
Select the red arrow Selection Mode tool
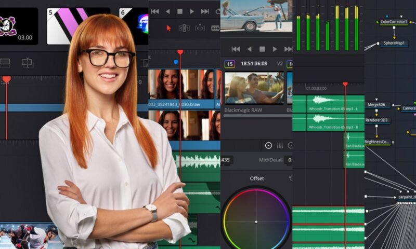(168, 28)
